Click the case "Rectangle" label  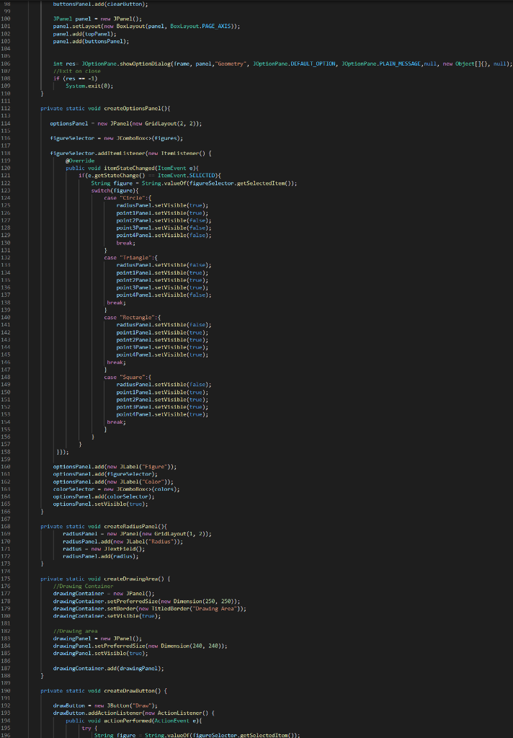pos(133,318)
